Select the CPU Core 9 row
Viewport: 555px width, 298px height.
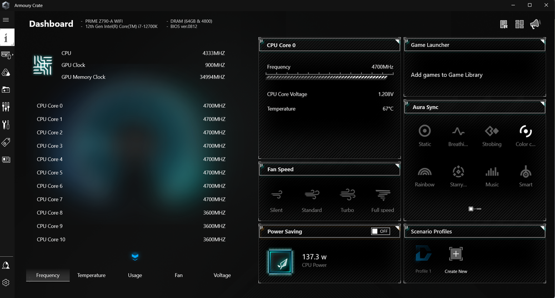click(131, 226)
